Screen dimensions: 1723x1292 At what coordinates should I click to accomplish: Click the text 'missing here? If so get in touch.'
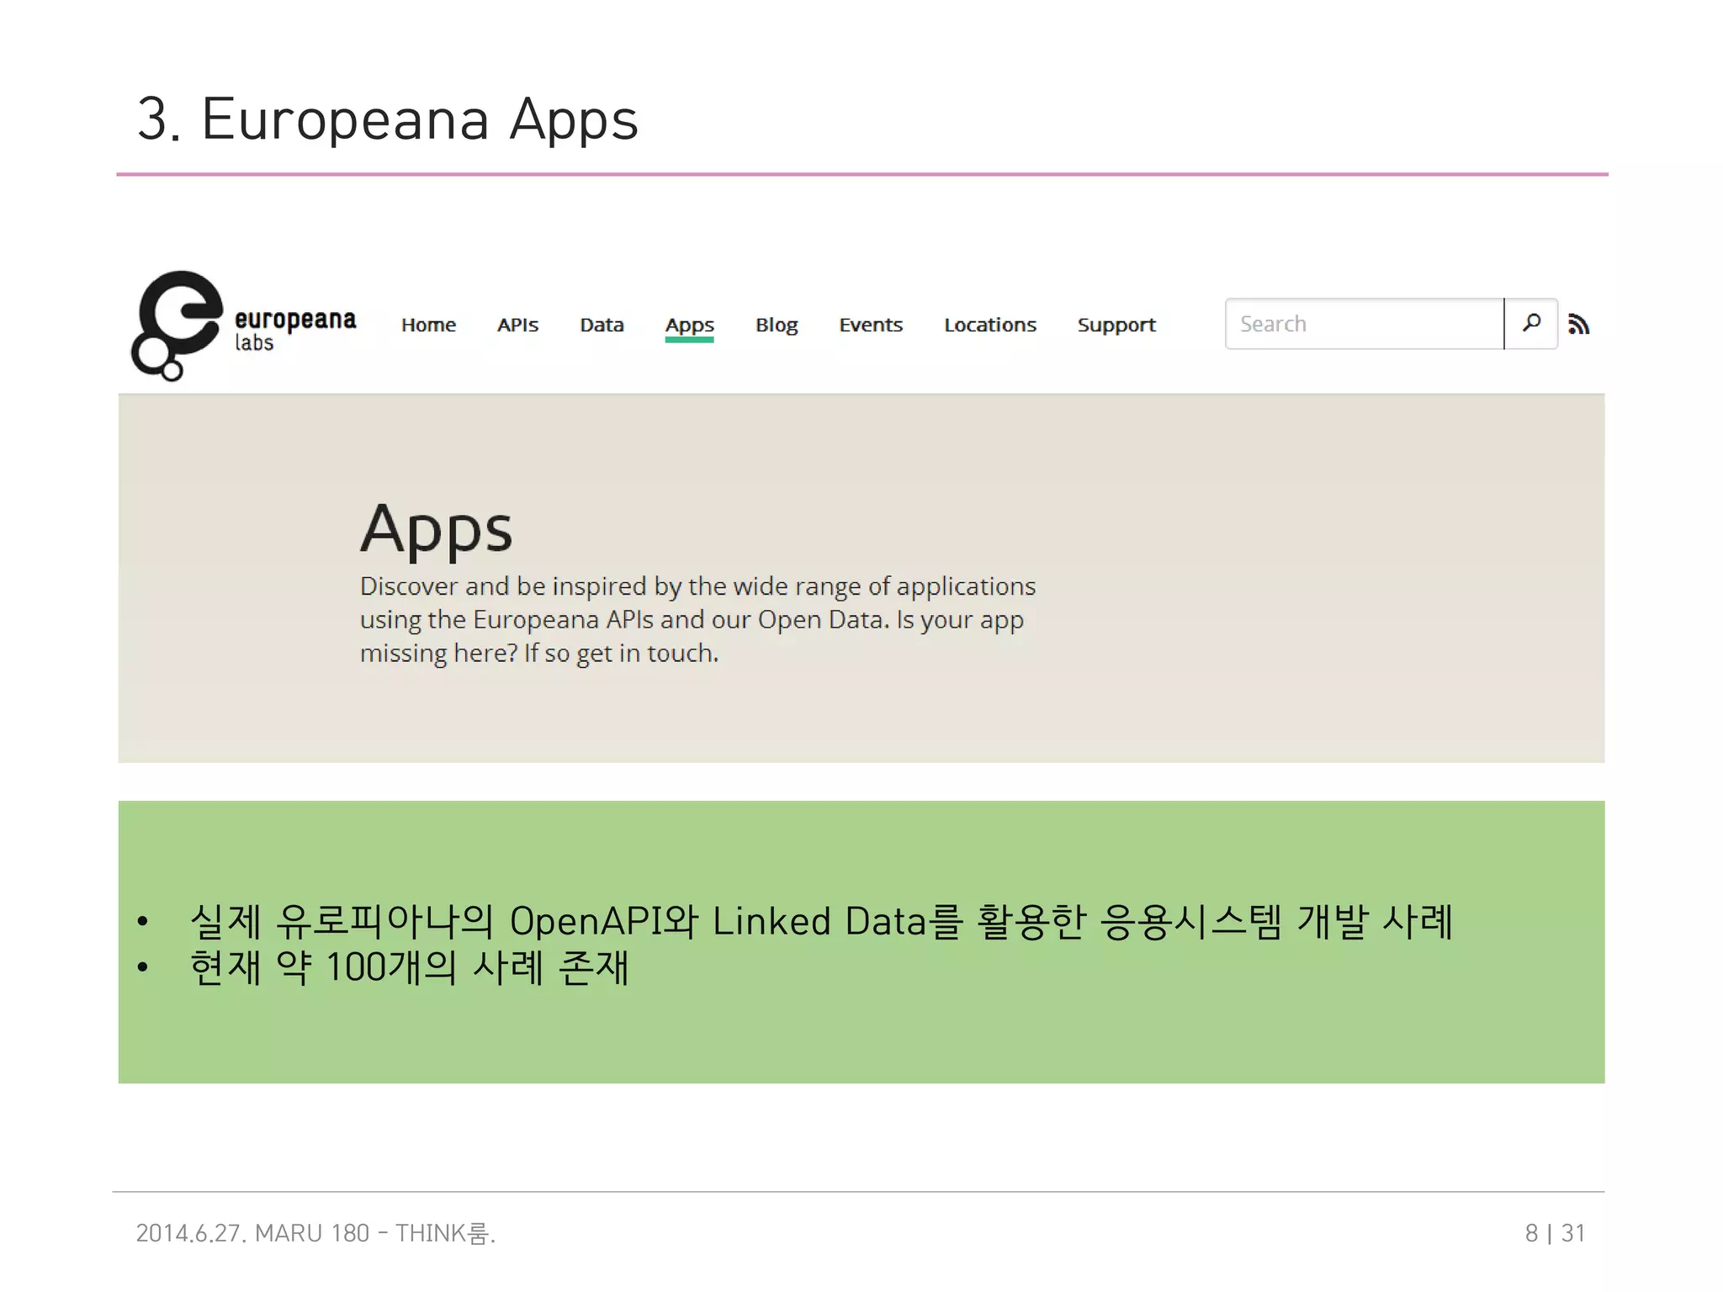point(539,654)
